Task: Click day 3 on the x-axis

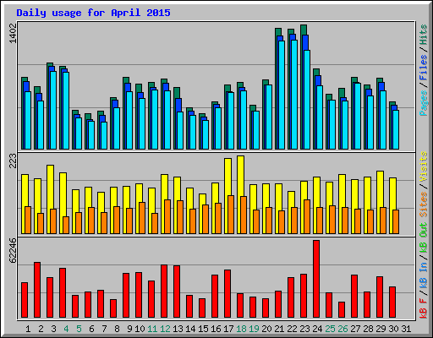Action: (53, 329)
